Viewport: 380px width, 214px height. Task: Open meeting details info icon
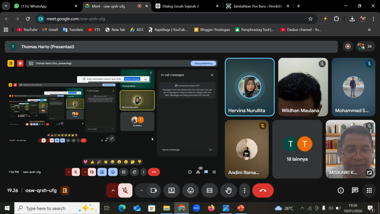tap(341, 191)
